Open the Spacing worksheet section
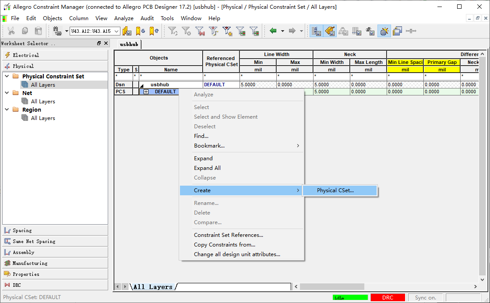Viewport: 490px width, 303px height. point(55,230)
